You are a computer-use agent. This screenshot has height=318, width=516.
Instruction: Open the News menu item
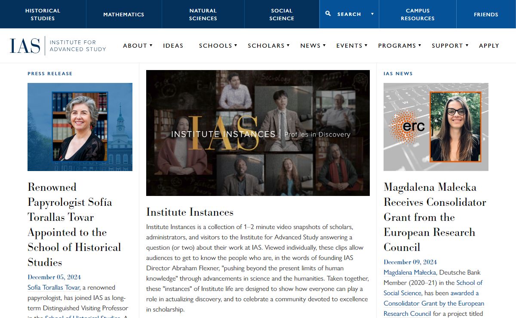(310, 46)
